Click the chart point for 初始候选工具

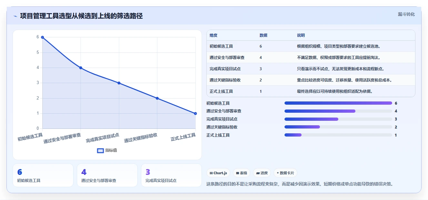coord(42,37)
